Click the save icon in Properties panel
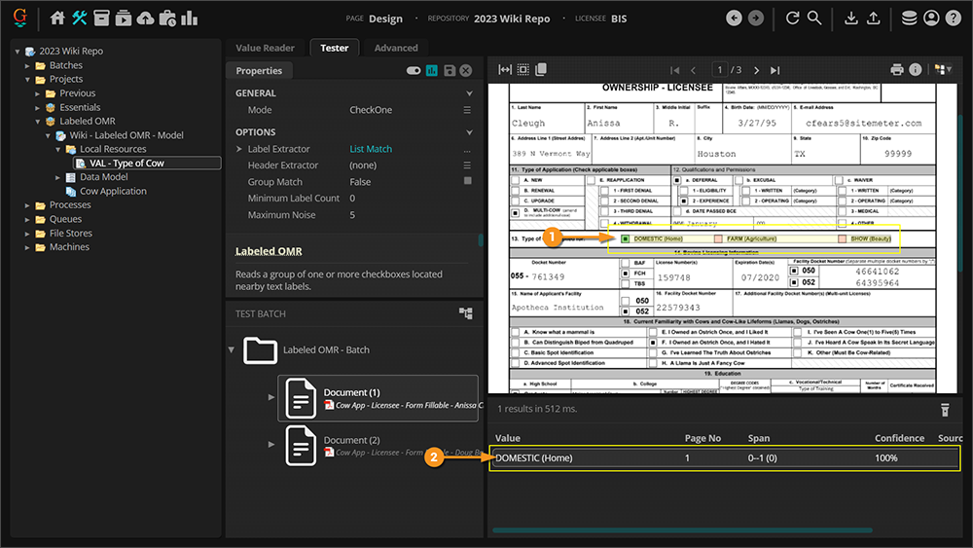Image resolution: width=973 pixels, height=548 pixels. pos(449,71)
